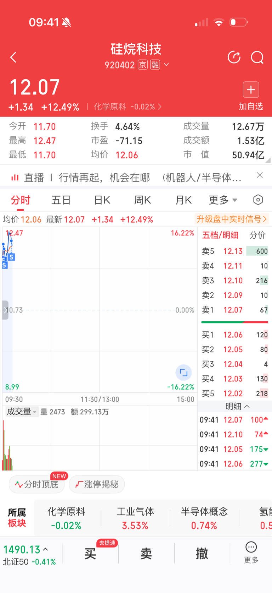Tap the 09:41 trade at 12.10
The image size is (272, 593).
[234, 435]
